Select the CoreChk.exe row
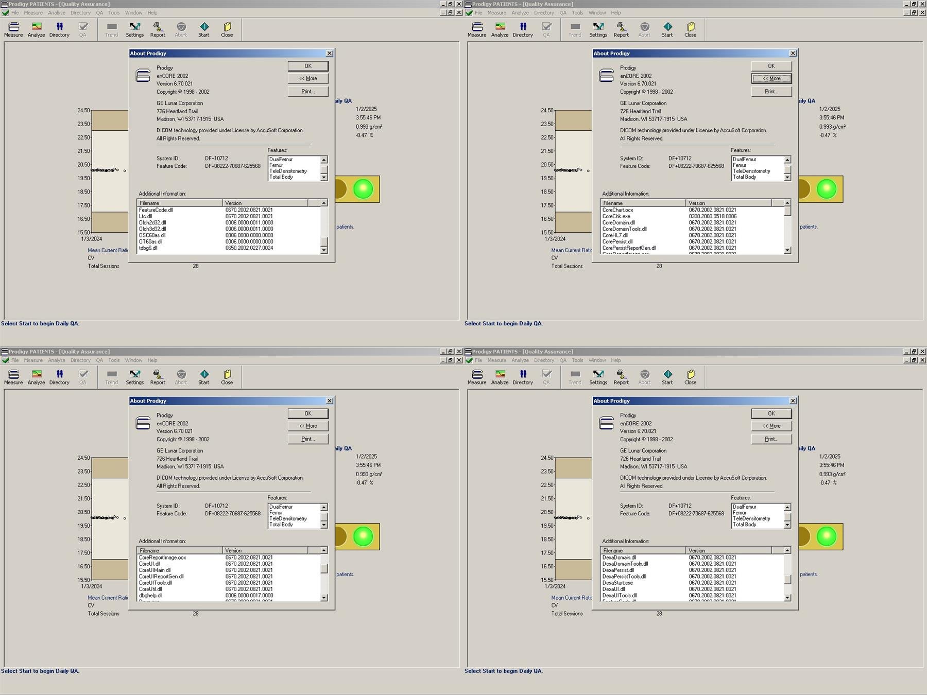Screen dimensions: 927x695 click(692, 216)
